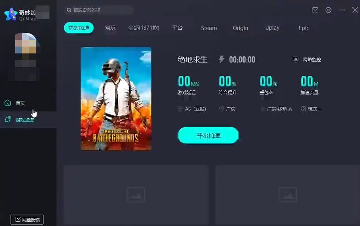
Task: Open the mail messages icon
Action: click(315, 10)
